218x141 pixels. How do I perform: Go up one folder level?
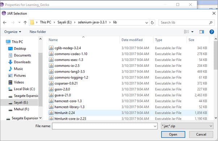[25, 23]
